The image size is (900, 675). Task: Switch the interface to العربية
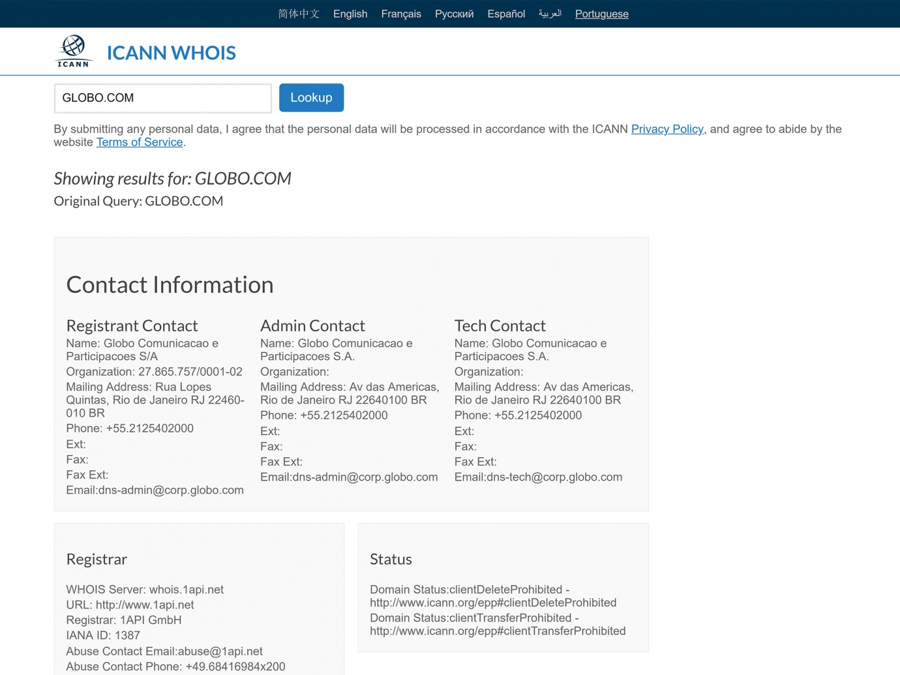click(550, 14)
